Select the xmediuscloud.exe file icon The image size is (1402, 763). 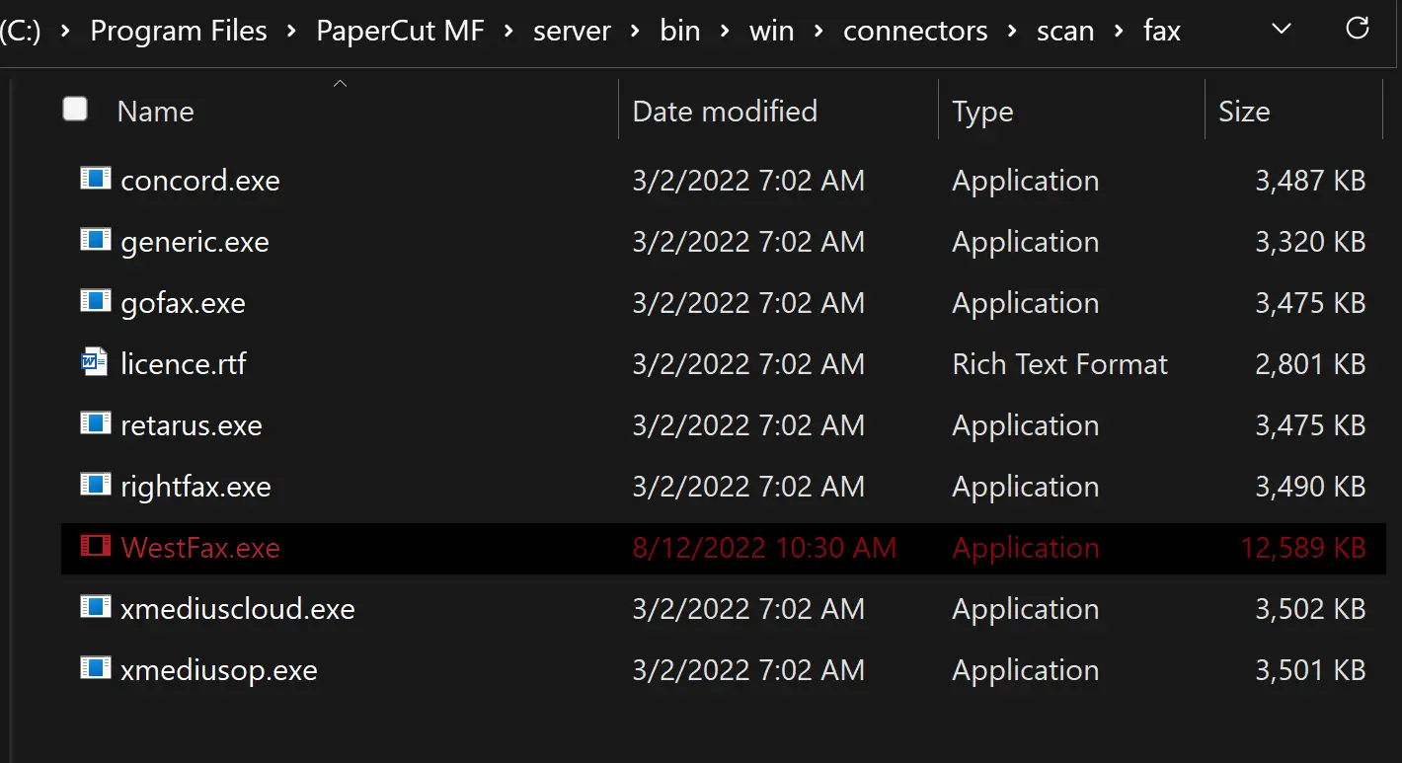point(95,608)
